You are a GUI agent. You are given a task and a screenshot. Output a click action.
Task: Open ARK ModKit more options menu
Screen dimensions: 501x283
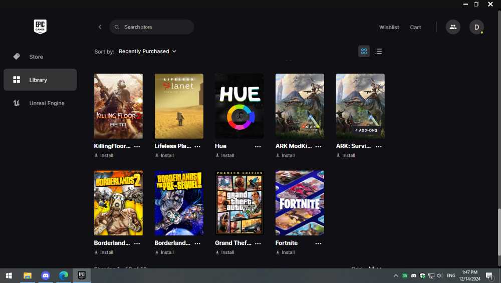(318, 146)
